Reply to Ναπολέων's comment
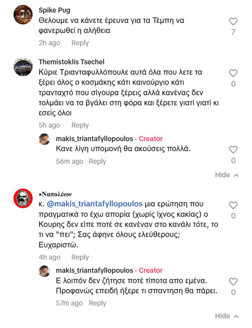The image size is (252, 328). tap(80, 257)
